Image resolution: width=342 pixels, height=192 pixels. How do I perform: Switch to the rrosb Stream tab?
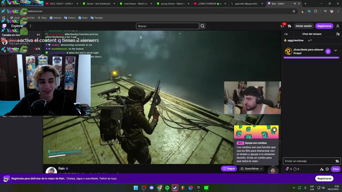point(136,4)
